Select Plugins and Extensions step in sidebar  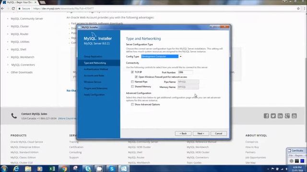coord(95,88)
